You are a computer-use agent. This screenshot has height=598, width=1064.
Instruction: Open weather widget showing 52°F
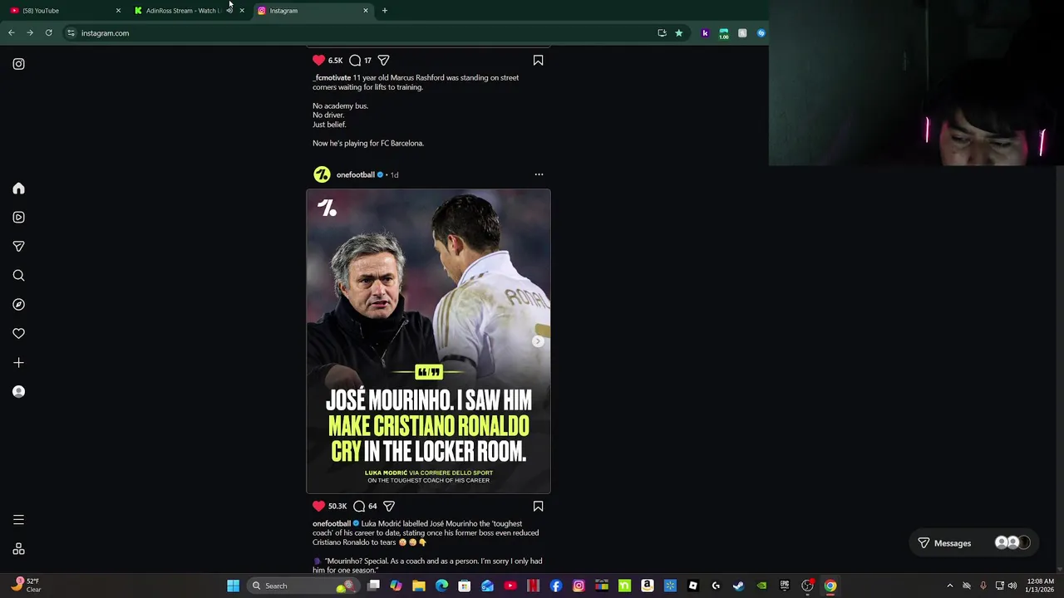pos(23,586)
